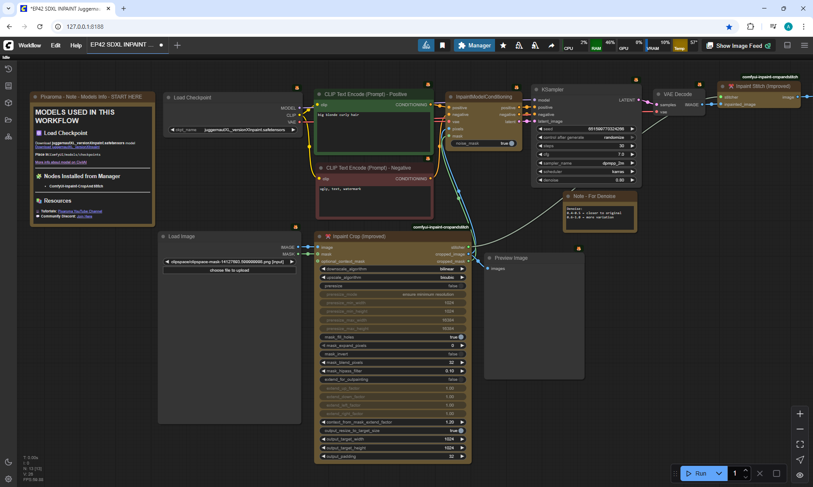Click the denoise 0.80 value slider
This screenshot has height=487, width=813.
tap(586, 180)
